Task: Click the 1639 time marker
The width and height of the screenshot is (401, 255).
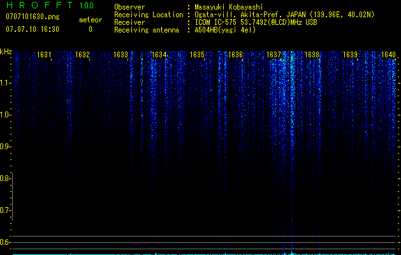Action: click(350, 55)
